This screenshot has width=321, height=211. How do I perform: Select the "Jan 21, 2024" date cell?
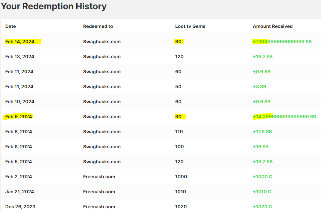tap(20, 192)
